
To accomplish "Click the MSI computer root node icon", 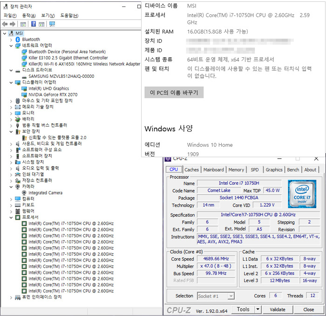I will tap(12, 33).
